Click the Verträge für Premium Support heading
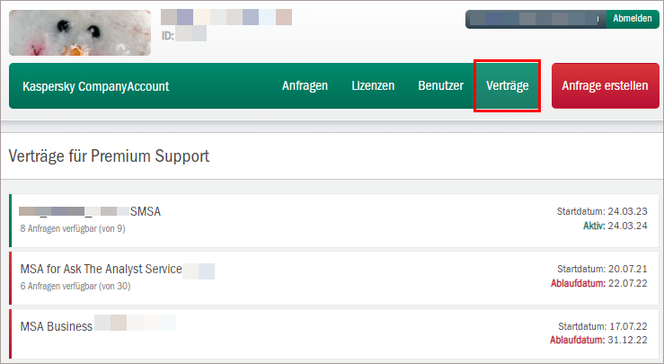 click(x=109, y=156)
